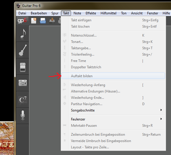Choose Takt löschen
The height and width of the screenshot is (155, 171).
point(113,27)
